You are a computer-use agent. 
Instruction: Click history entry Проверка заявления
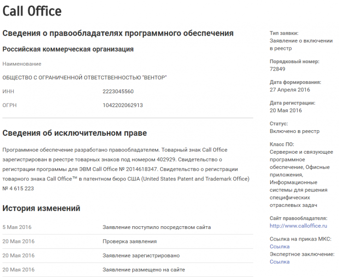(129, 241)
